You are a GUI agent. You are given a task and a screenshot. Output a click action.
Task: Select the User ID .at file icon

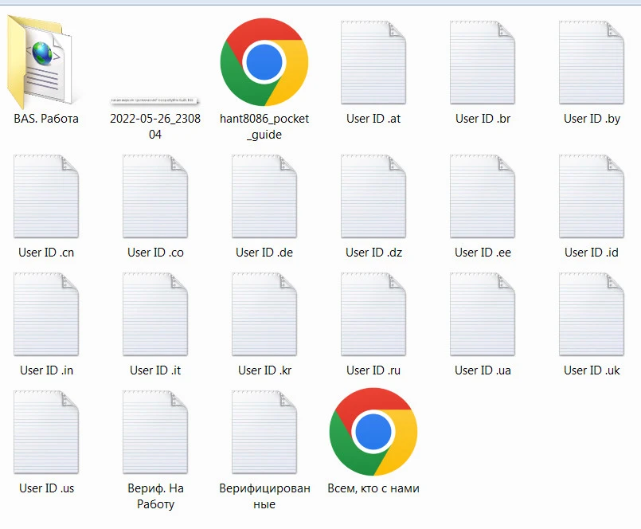[373, 62]
